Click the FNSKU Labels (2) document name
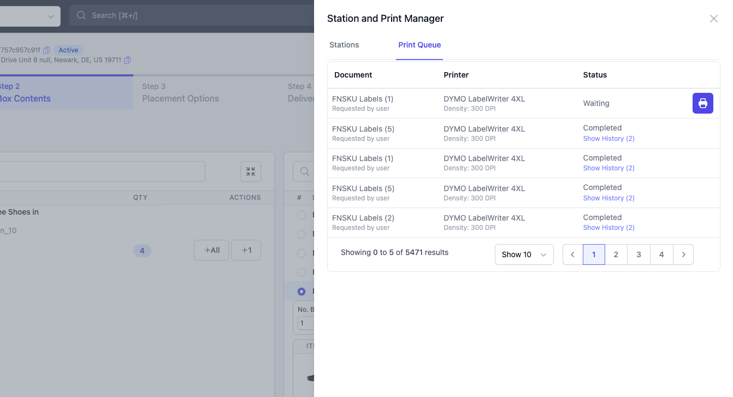Screen dimensions: 733x397 (x=363, y=218)
